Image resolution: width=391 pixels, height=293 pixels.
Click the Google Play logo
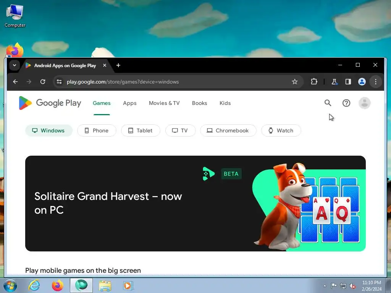pos(50,103)
